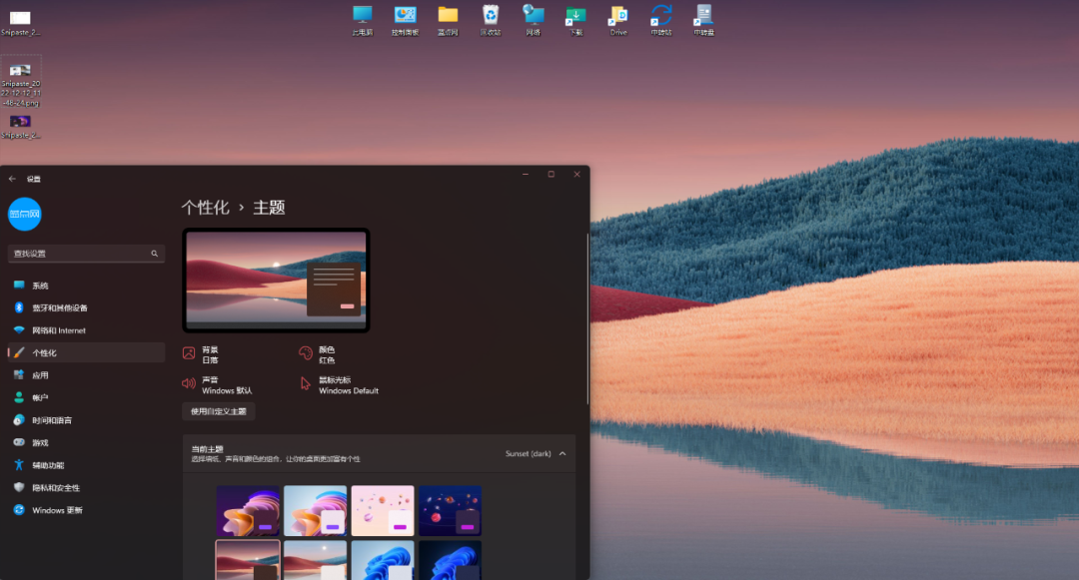The width and height of the screenshot is (1079, 580).
Task: Open 时间和语言 in the sidebar
Action: (86, 420)
